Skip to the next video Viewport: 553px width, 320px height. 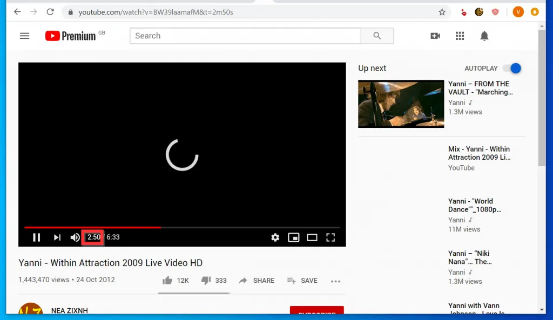(x=57, y=237)
